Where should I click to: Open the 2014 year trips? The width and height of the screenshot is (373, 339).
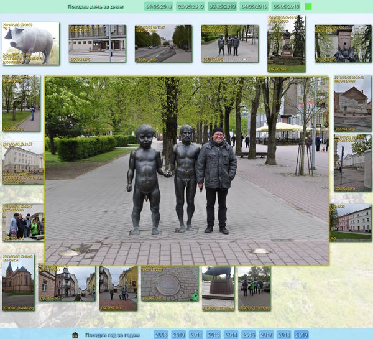pos(231,335)
